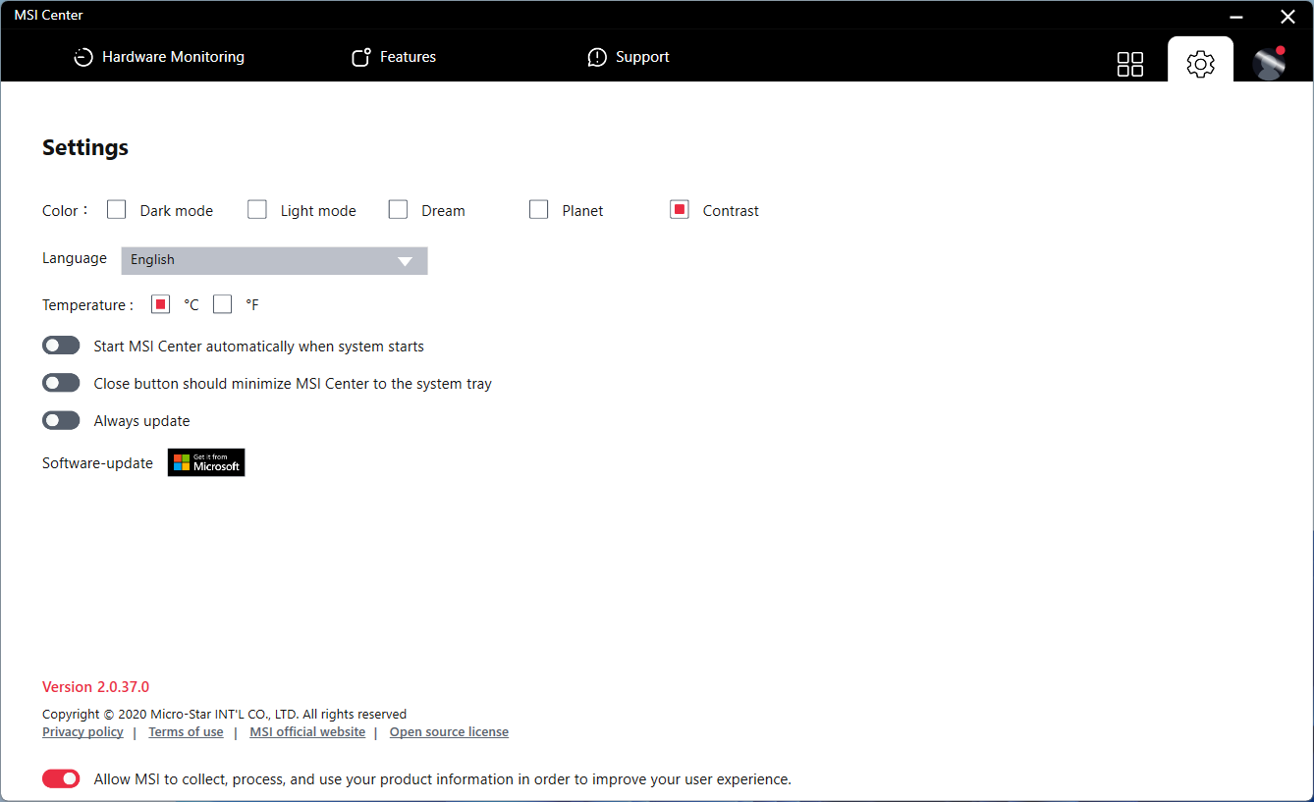This screenshot has height=802, width=1314.
Task: View the Open source license
Action: (449, 731)
